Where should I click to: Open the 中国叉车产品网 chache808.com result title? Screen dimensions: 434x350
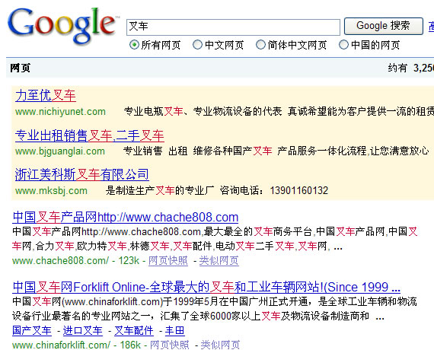point(126,217)
